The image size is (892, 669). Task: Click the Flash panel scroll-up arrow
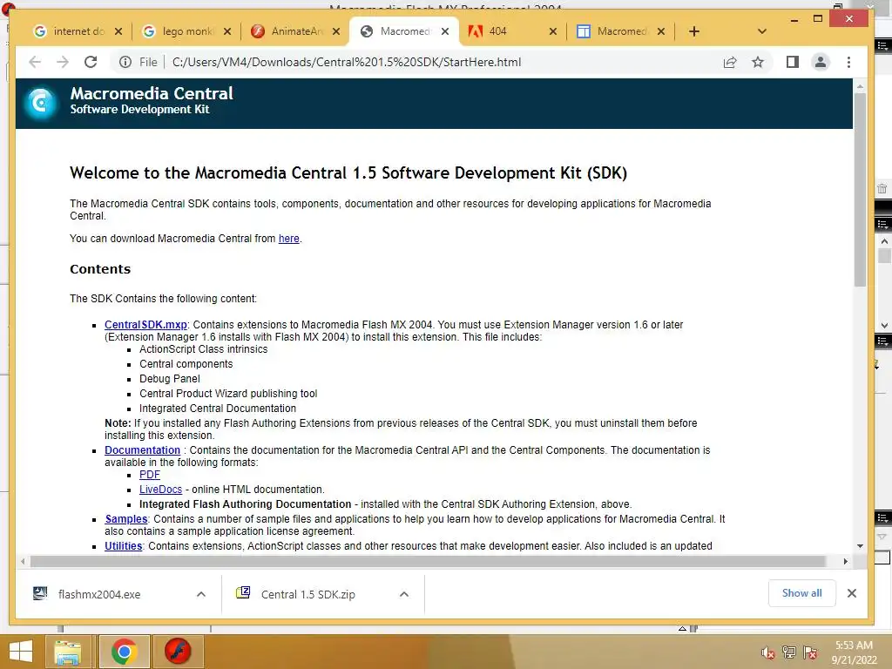click(x=884, y=241)
